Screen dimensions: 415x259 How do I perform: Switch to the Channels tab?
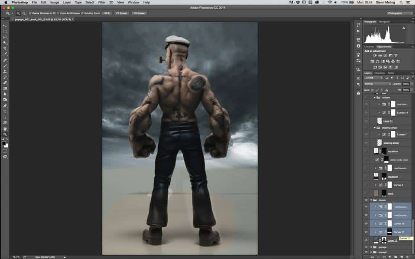pyautogui.click(x=379, y=73)
